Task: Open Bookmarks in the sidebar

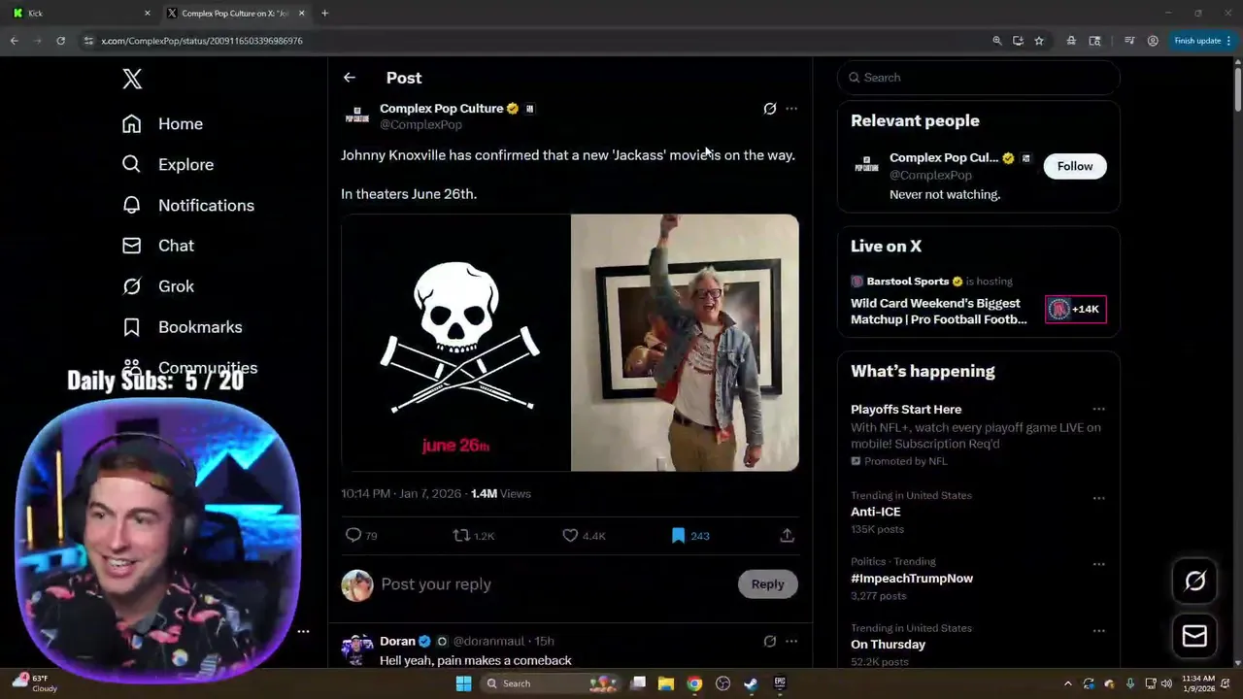Action: 182,328
